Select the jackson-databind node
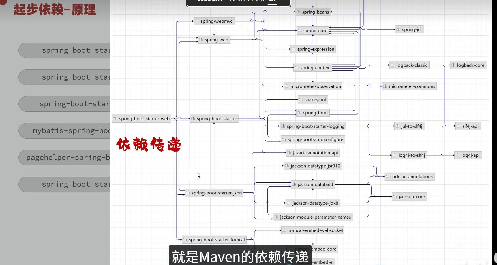Viewport: 497px width, 265px height. [x=313, y=185]
